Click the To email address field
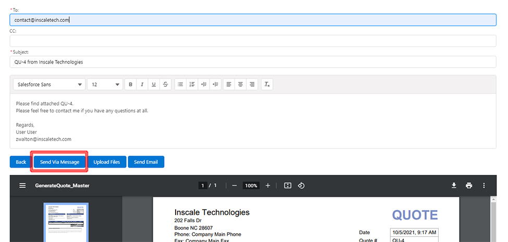The image size is (508, 242). click(253, 20)
